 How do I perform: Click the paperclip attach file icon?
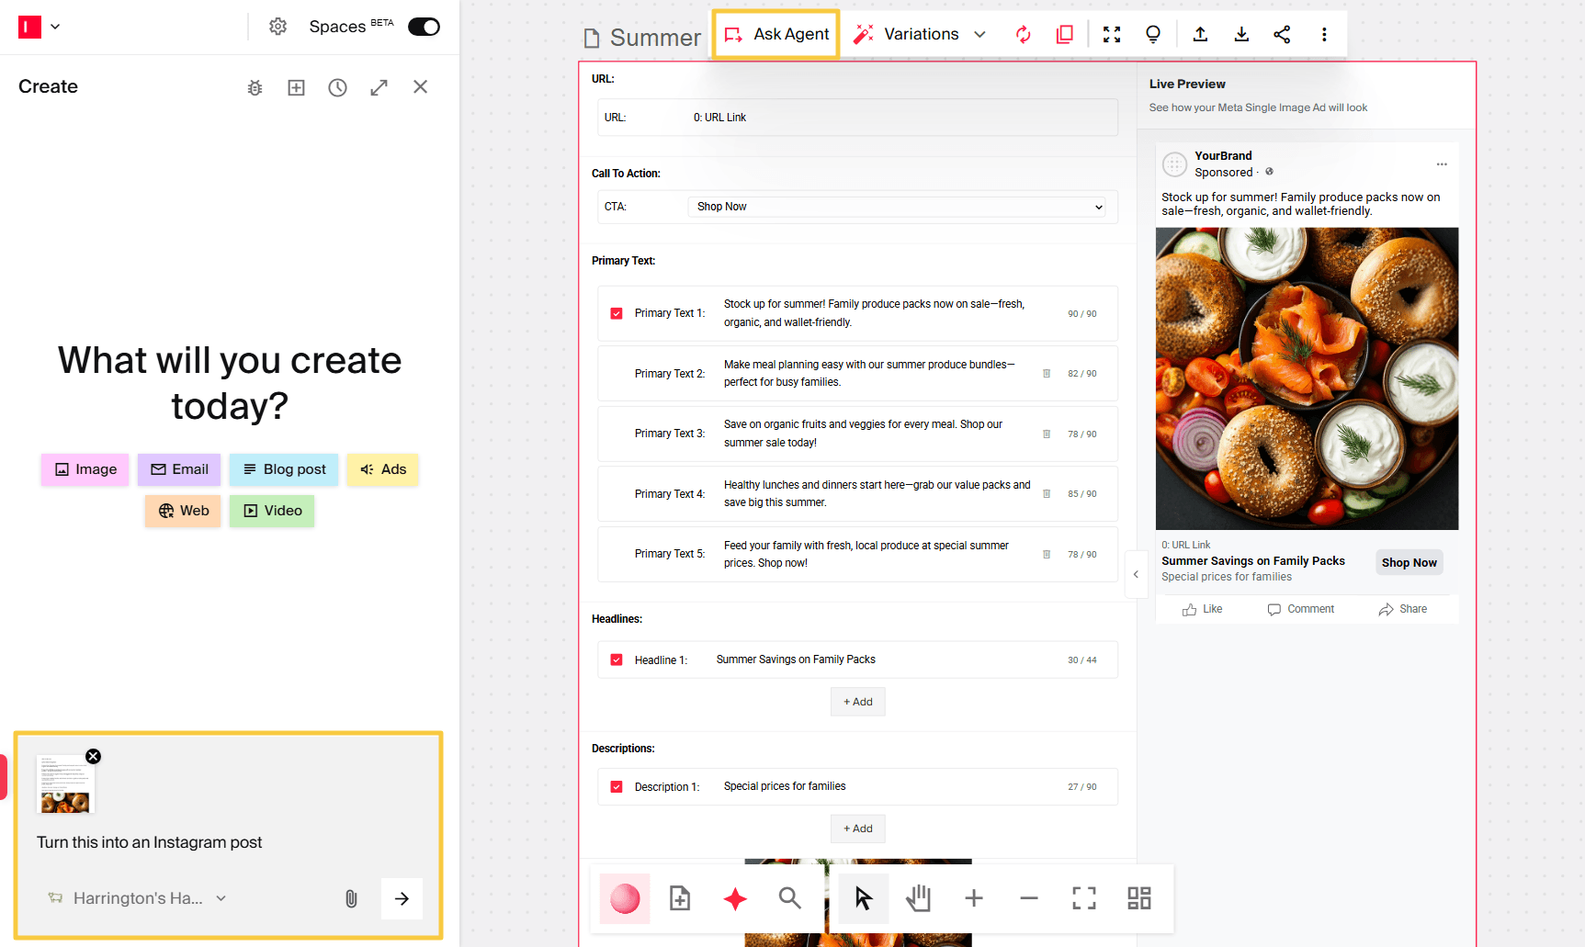tap(351, 898)
